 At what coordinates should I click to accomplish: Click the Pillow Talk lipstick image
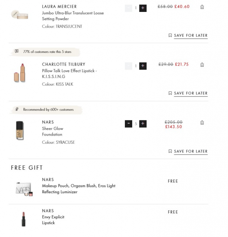click(20, 73)
